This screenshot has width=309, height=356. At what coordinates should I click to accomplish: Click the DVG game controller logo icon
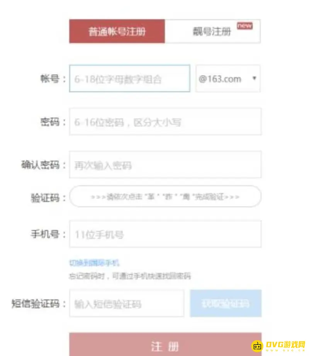click(257, 346)
